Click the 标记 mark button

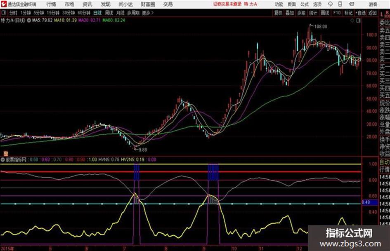pos(348,13)
